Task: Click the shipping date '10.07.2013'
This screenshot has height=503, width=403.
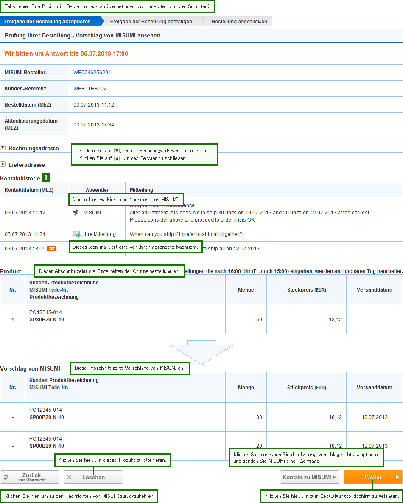Action: pyautogui.click(x=375, y=417)
